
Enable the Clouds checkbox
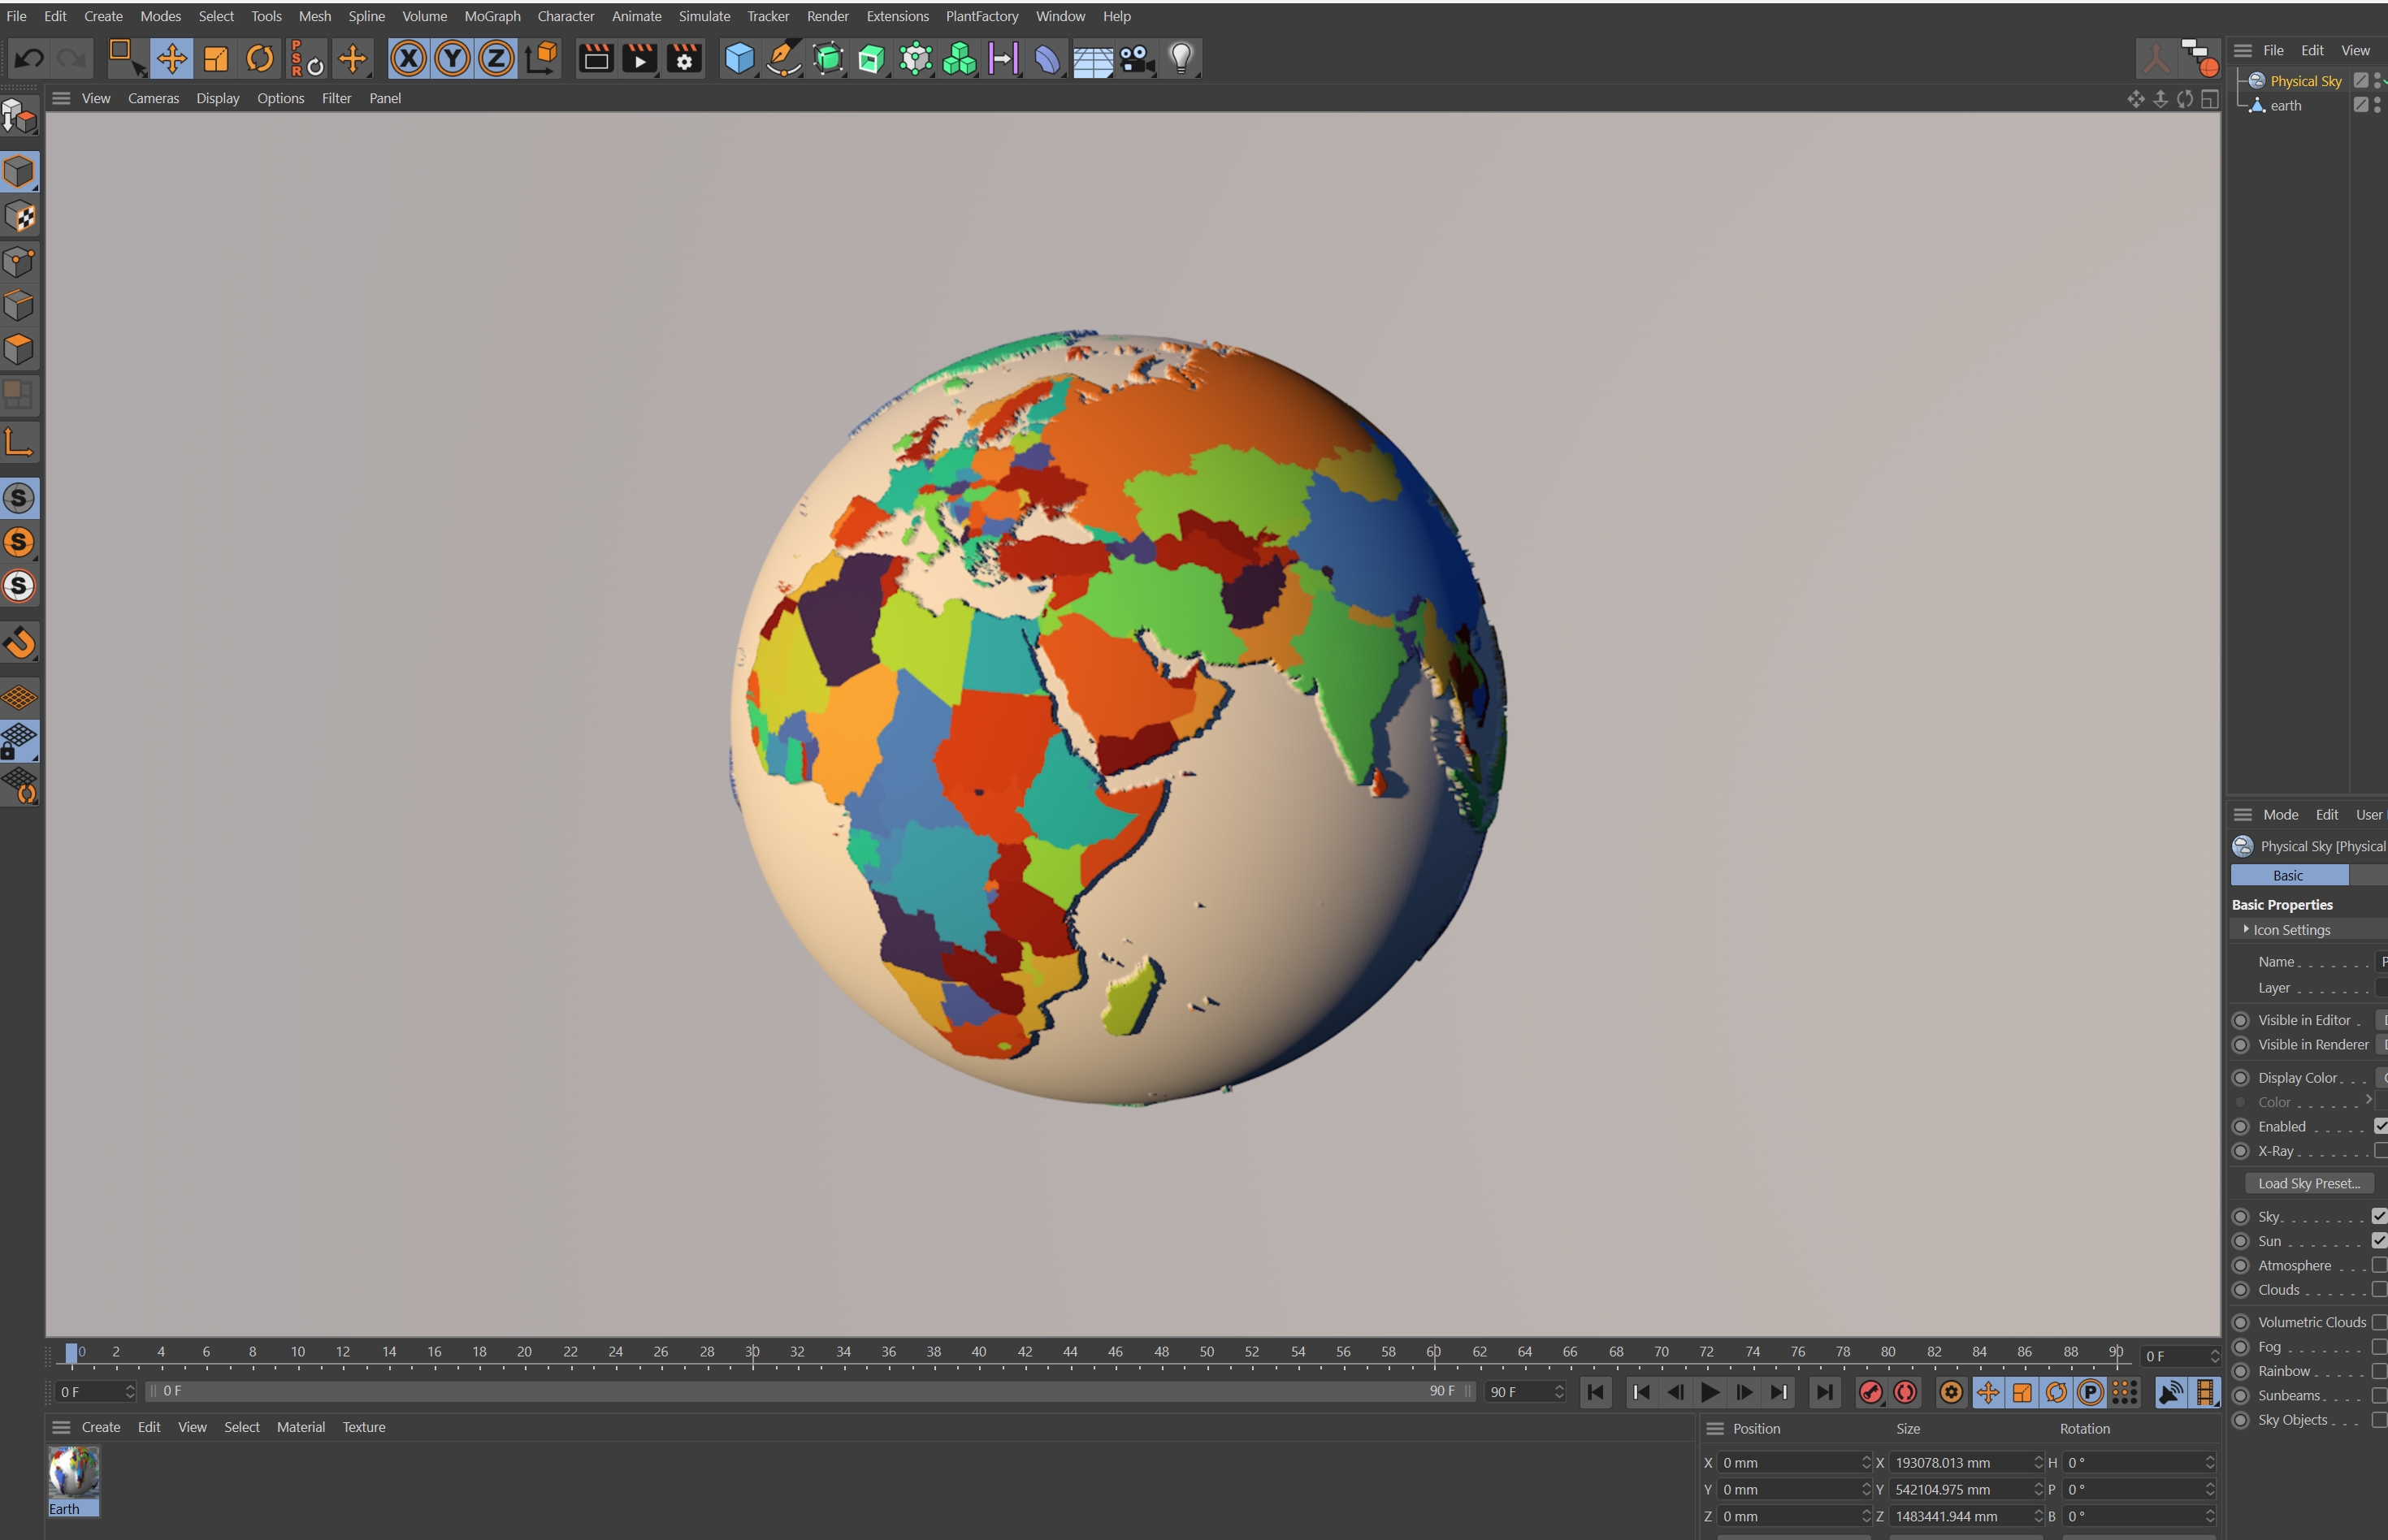pyautogui.click(x=2379, y=1290)
